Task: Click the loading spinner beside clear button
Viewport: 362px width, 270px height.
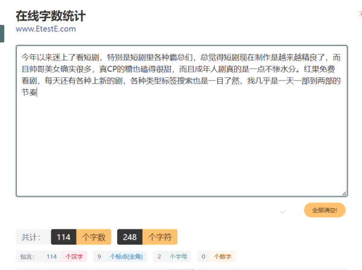Action: [x=282, y=210]
